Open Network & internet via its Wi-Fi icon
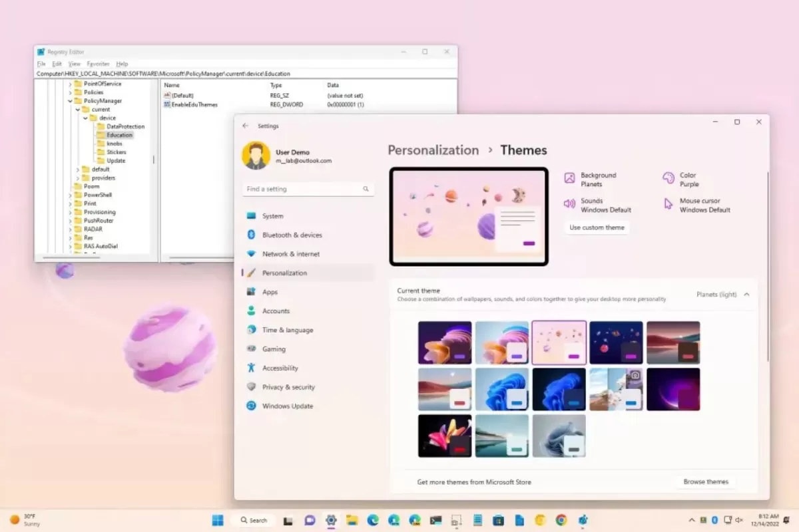The image size is (799, 532). pos(251,254)
